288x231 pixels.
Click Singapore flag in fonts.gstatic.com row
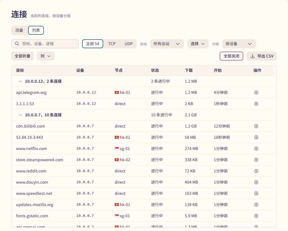[117, 216]
